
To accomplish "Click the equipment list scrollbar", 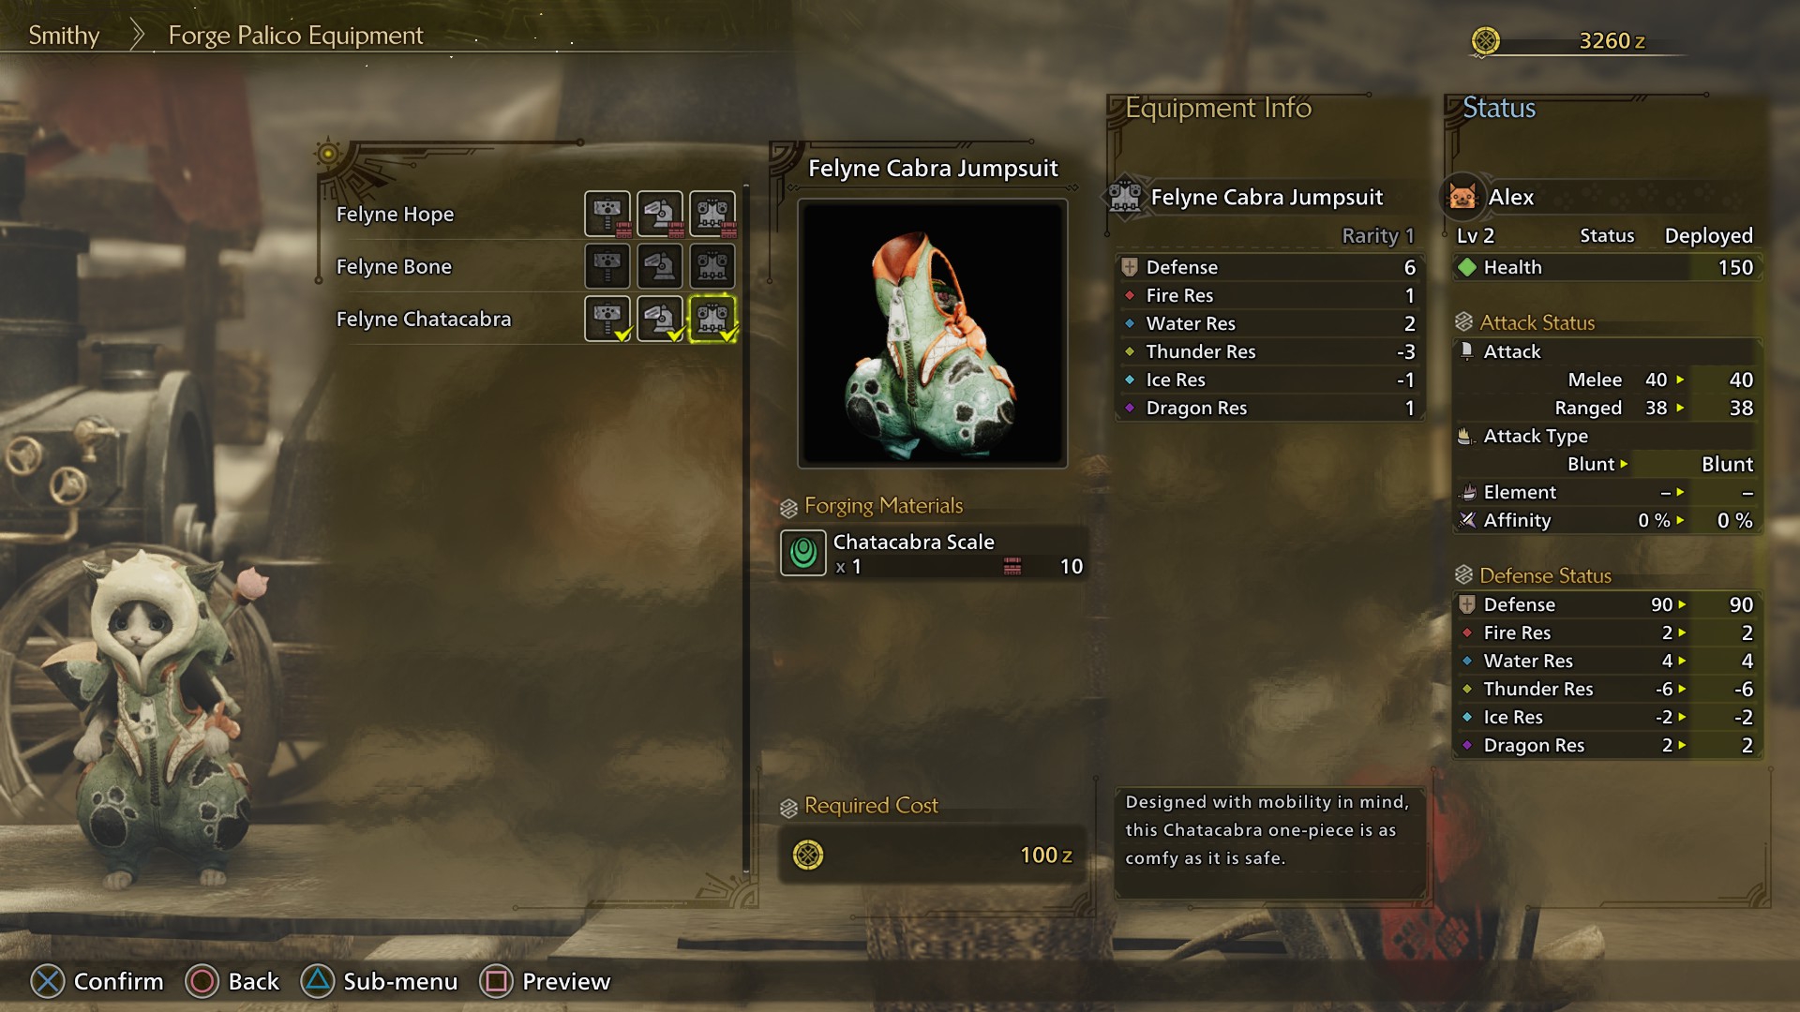I will pyautogui.click(x=746, y=529).
